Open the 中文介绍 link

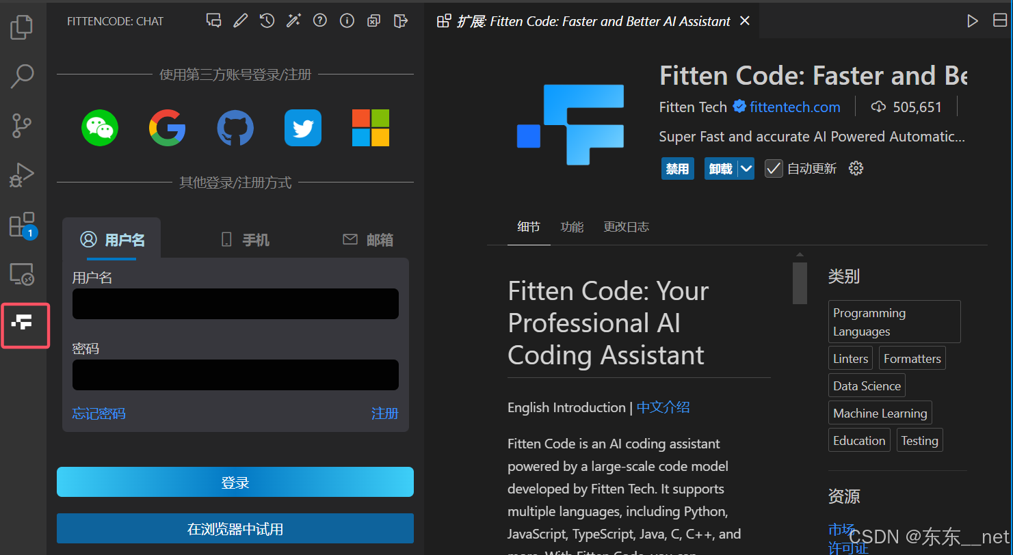pos(663,407)
